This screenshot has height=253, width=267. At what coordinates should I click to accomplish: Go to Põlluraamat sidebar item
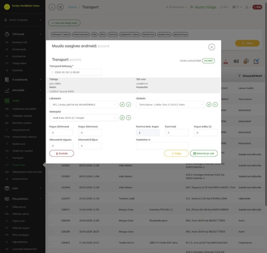[x=19, y=207]
